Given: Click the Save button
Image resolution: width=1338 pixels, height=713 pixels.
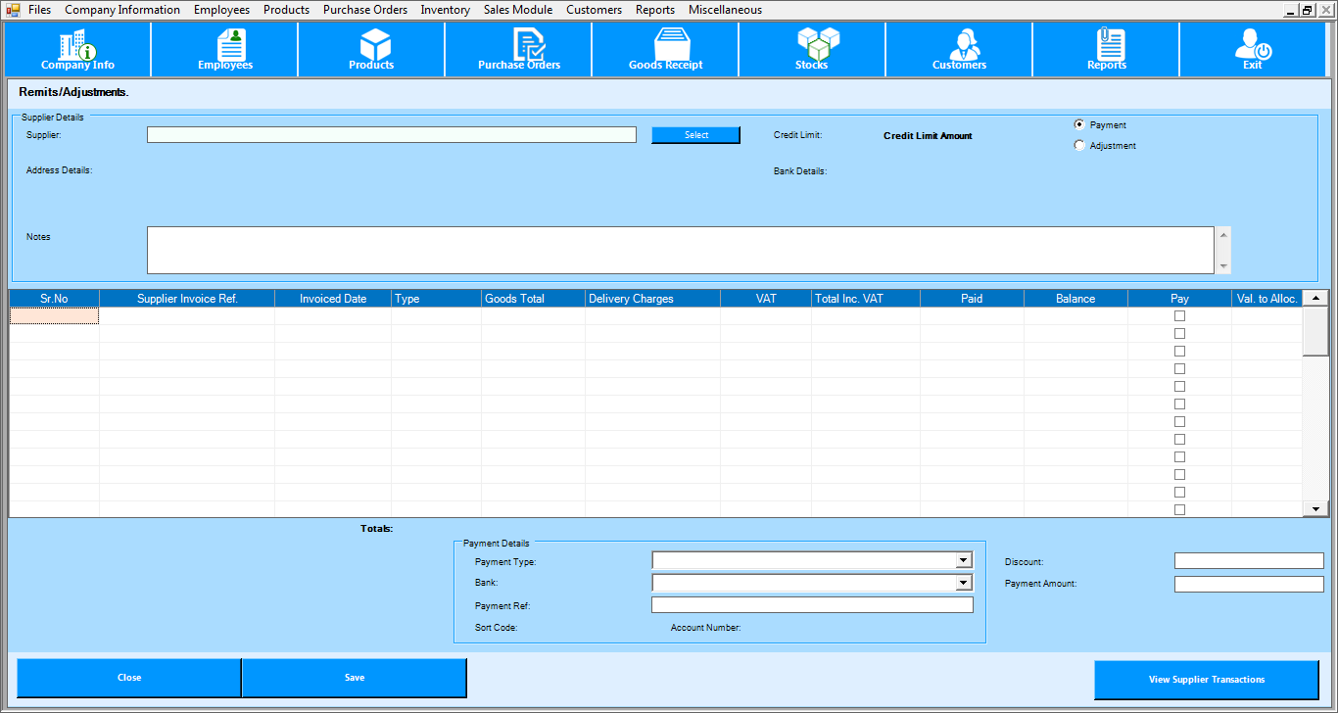Looking at the screenshot, I should (354, 678).
